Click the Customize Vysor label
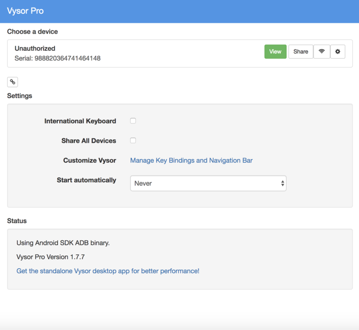This screenshot has width=359, height=330. coord(89,160)
